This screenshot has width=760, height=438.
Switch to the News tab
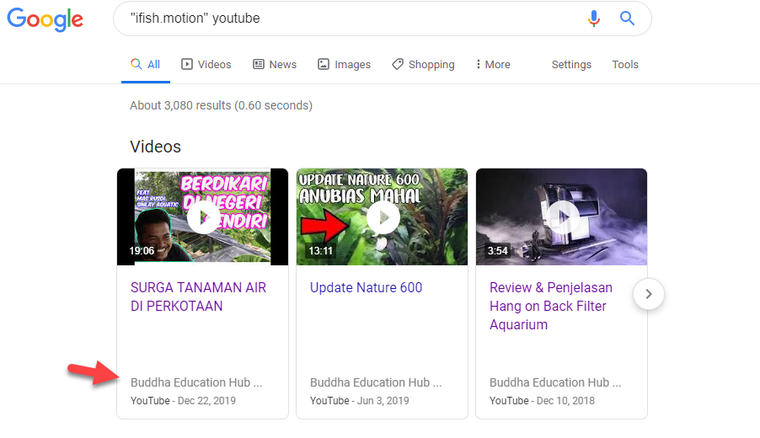[x=275, y=65]
